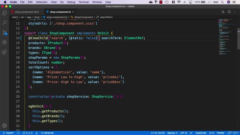Screen dimensions: 240x135
Task: Click the ShopComponent class breadcrumb
Action: click(x=82, y=17)
